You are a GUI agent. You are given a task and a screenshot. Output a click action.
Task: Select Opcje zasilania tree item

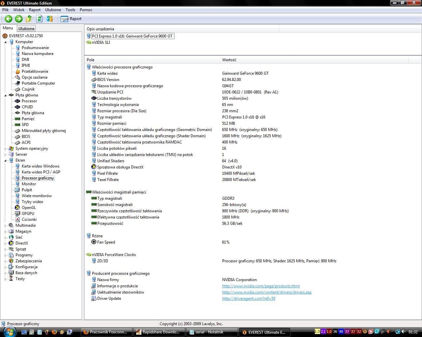point(34,77)
